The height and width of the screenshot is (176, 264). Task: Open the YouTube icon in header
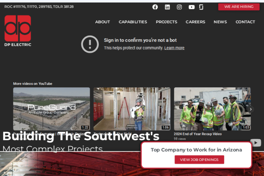pyautogui.click(x=191, y=7)
